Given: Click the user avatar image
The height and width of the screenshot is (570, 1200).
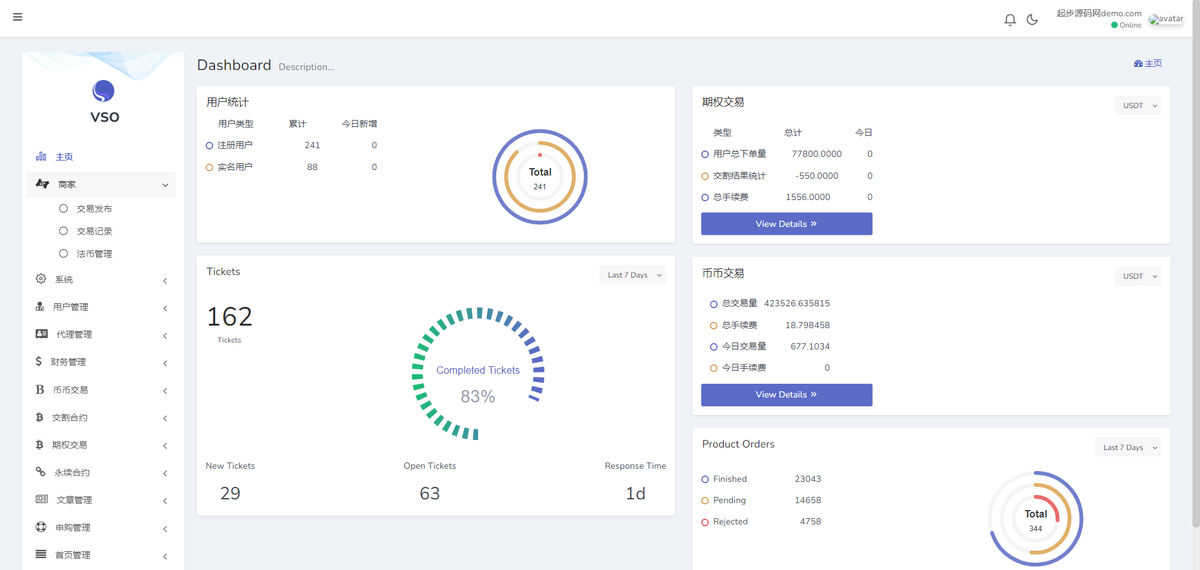Looking at the screenshot, I should (1166, 19).
